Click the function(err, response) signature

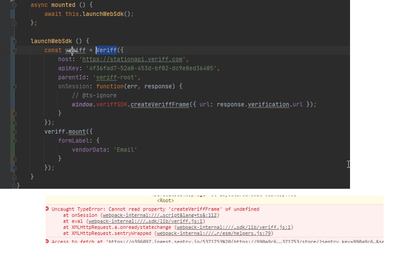tap(135, 86)
